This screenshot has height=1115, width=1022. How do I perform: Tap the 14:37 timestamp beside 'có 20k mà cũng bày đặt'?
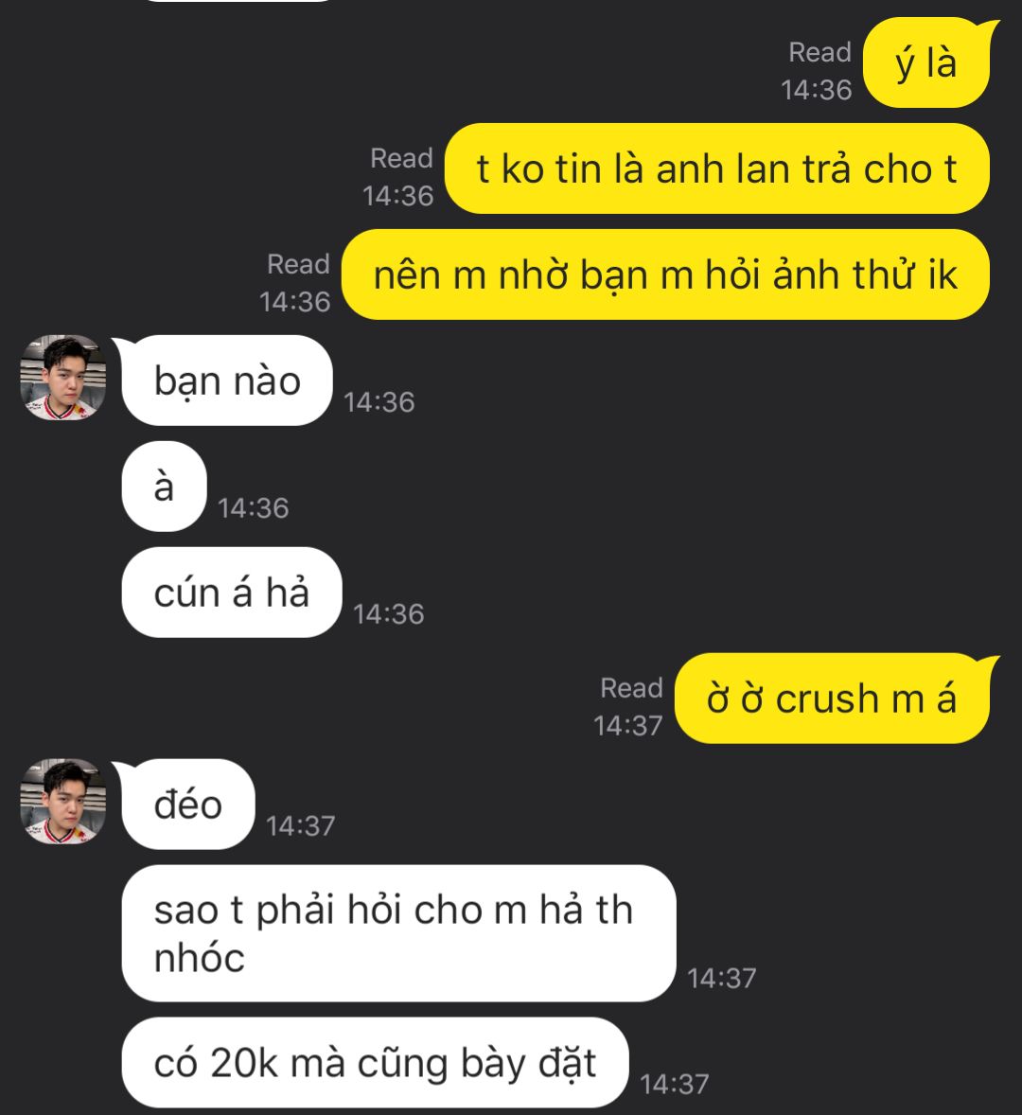(675, 1084)
